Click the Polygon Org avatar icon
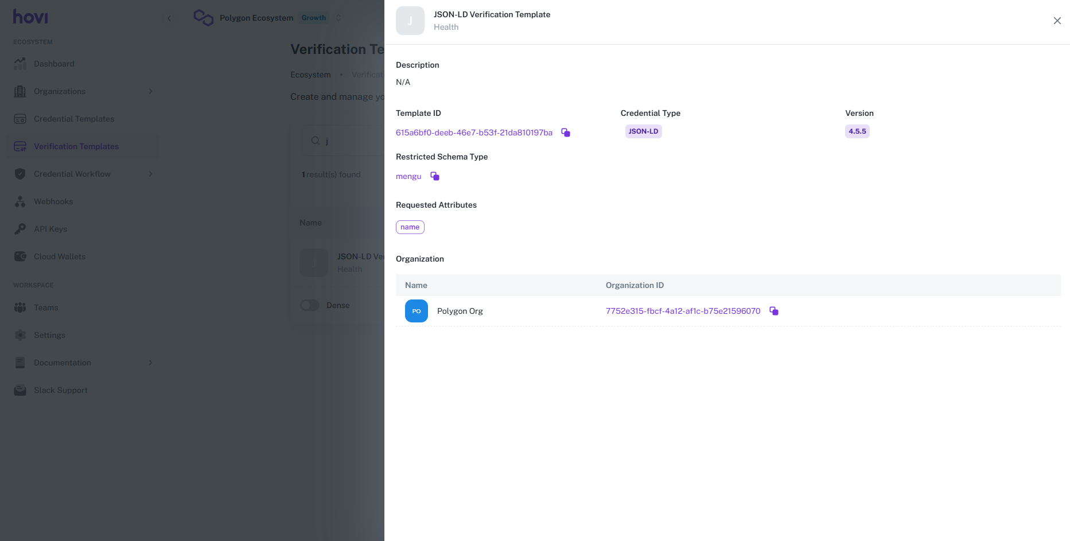 (417, 311)
